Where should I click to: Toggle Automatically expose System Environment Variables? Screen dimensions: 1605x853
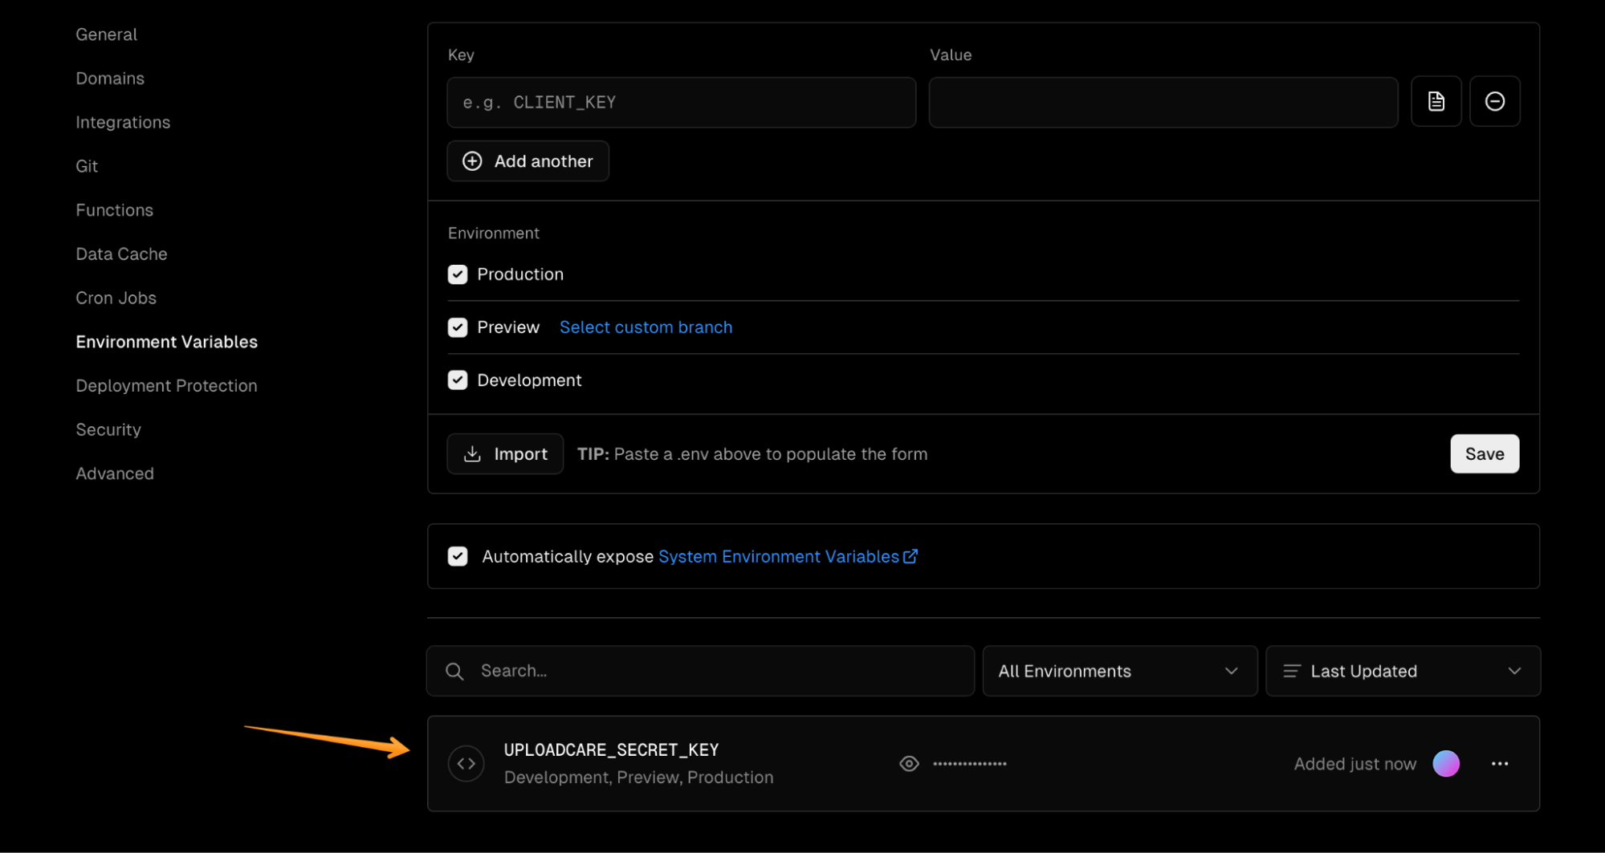click(457, 555)
